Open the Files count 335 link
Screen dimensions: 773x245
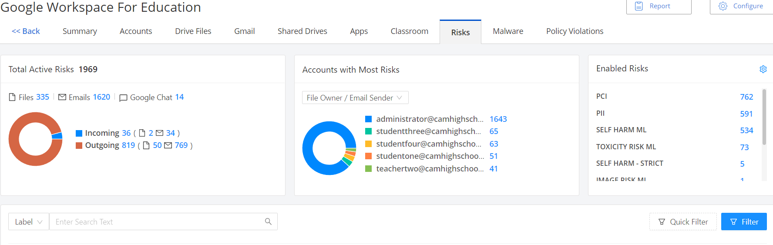43,97
